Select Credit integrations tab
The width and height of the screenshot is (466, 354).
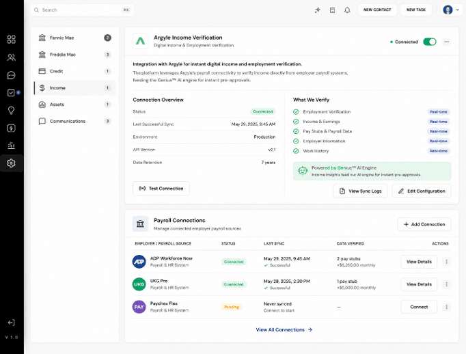click(x=75, y=71)
